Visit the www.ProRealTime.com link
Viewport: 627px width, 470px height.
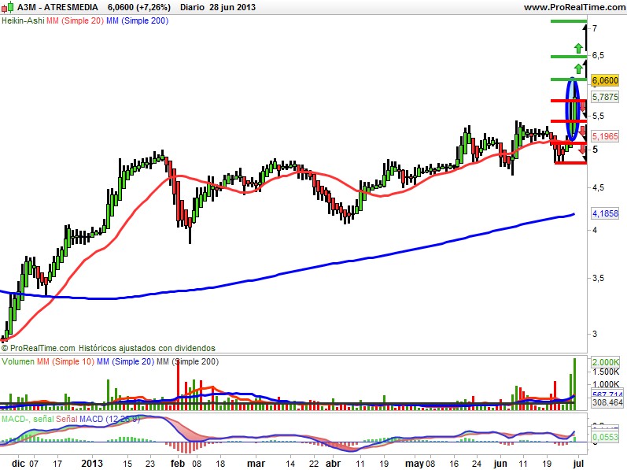[x=574, y=7]
